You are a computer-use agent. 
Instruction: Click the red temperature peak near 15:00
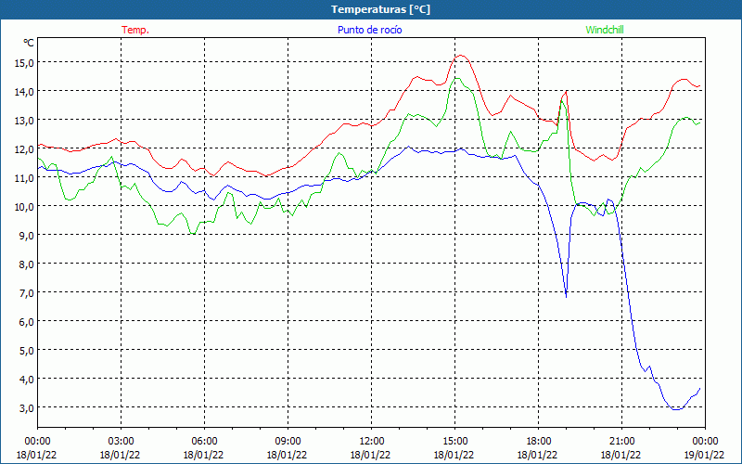[x=461, y=56]
